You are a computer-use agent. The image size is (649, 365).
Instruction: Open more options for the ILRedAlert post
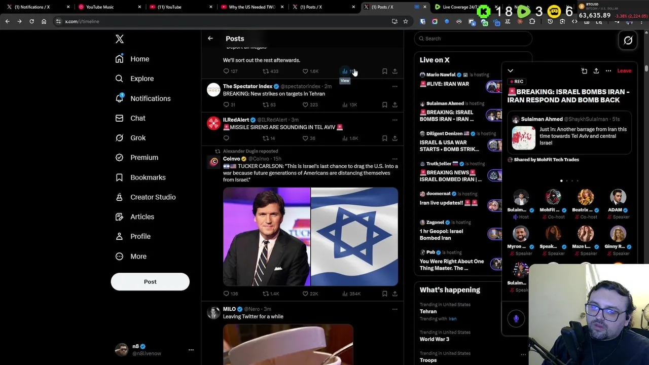tap(395, 120)
